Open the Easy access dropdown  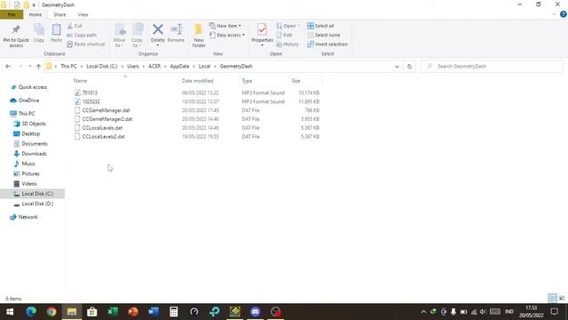pos(227,36)
